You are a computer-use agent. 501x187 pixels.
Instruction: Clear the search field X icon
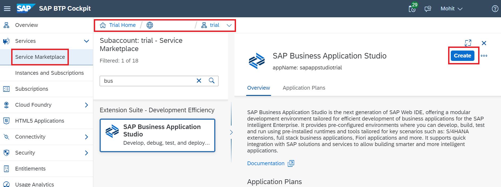pos(199,81)
